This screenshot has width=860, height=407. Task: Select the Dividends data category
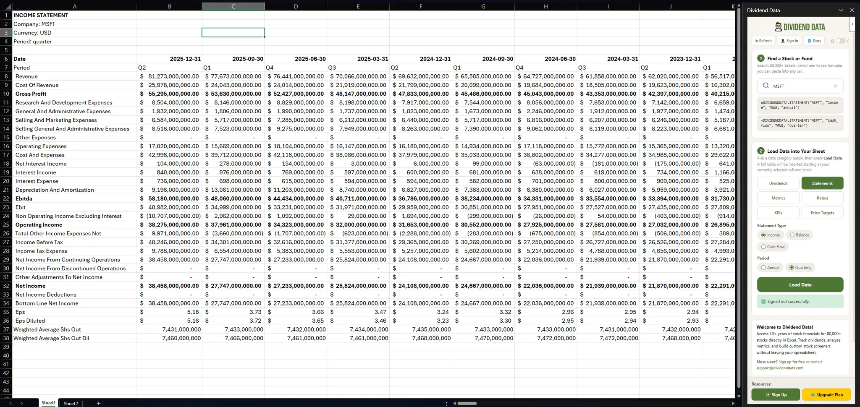coord(778,183)
